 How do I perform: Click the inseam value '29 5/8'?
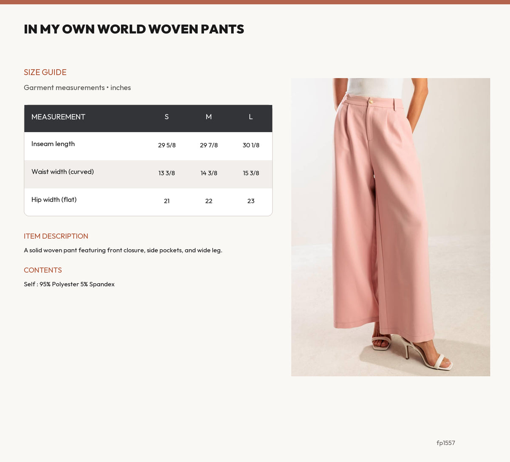[x=167, y=145]
